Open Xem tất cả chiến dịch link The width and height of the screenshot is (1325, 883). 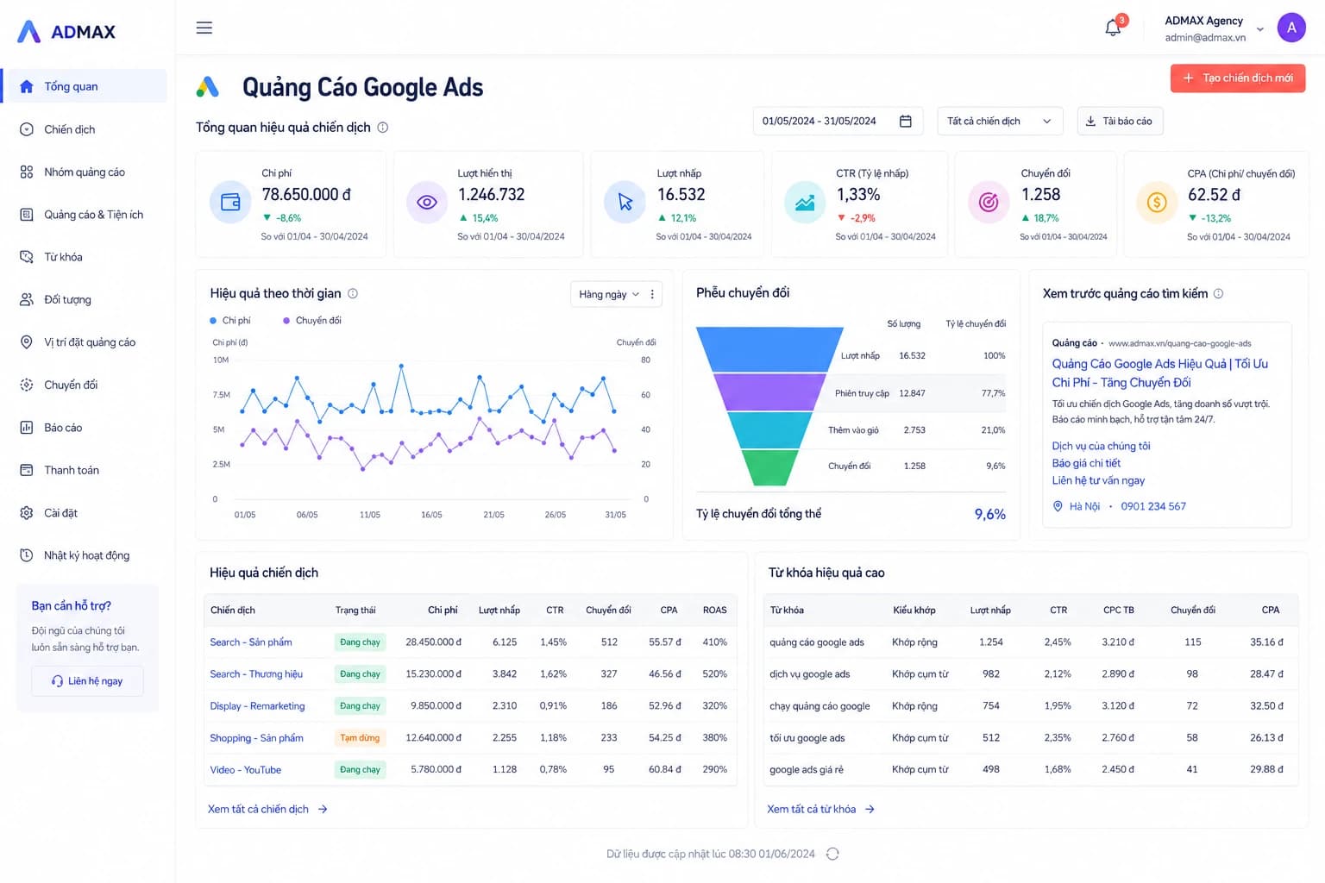pyautogui.click(x=267, y=810)
